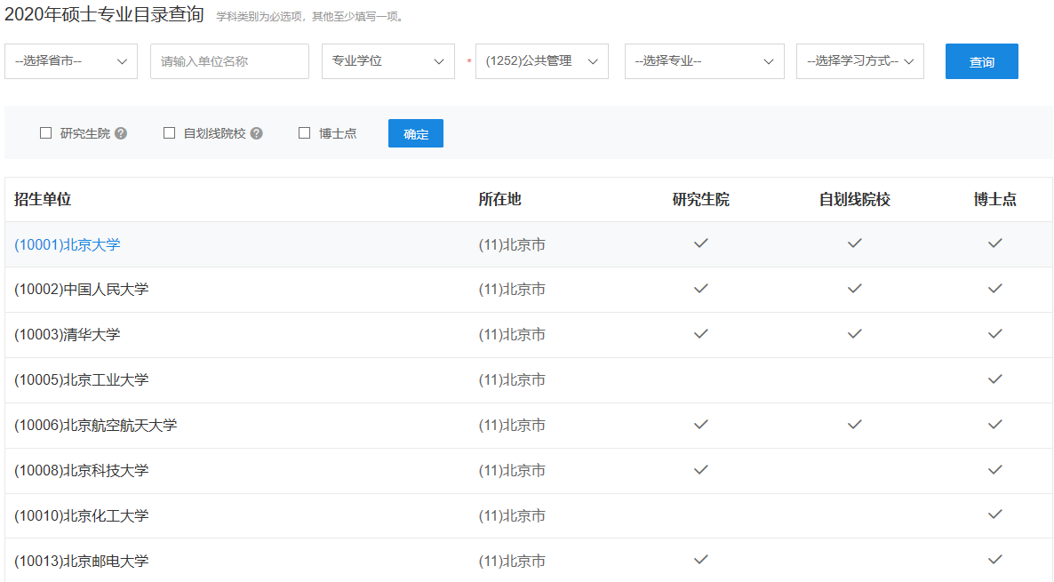Click 博士点 checkmark in 北京化工大学 row
Image resolution: width=1054 pixels, height=582 pixels.
994,514
